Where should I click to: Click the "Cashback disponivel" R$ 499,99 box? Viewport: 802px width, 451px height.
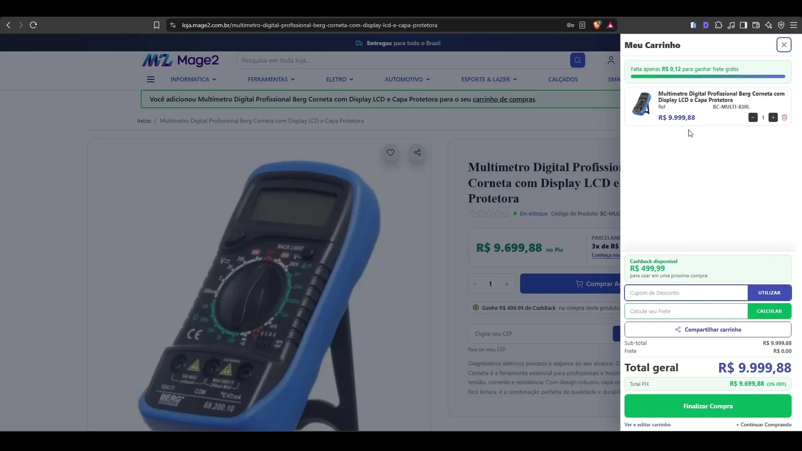click(708, 269)
